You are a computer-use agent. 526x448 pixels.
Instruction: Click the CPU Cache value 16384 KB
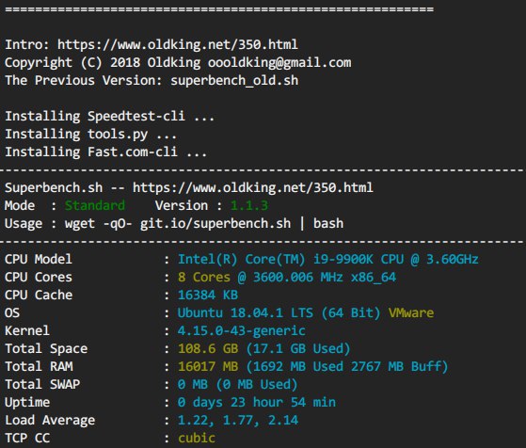(208, 295)
